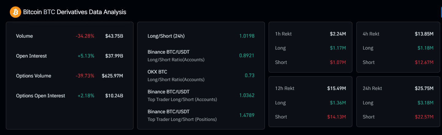
Task: Click Top Trader Long/Short (Accounts) value 1.0362
Action: pos(247,96)
